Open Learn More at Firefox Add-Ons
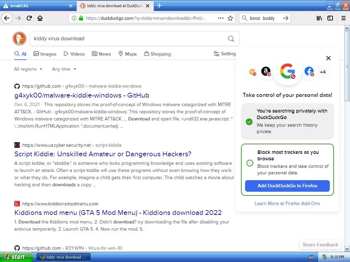The width and height of the screenshot is (350, 262). [x=287, y=203]
